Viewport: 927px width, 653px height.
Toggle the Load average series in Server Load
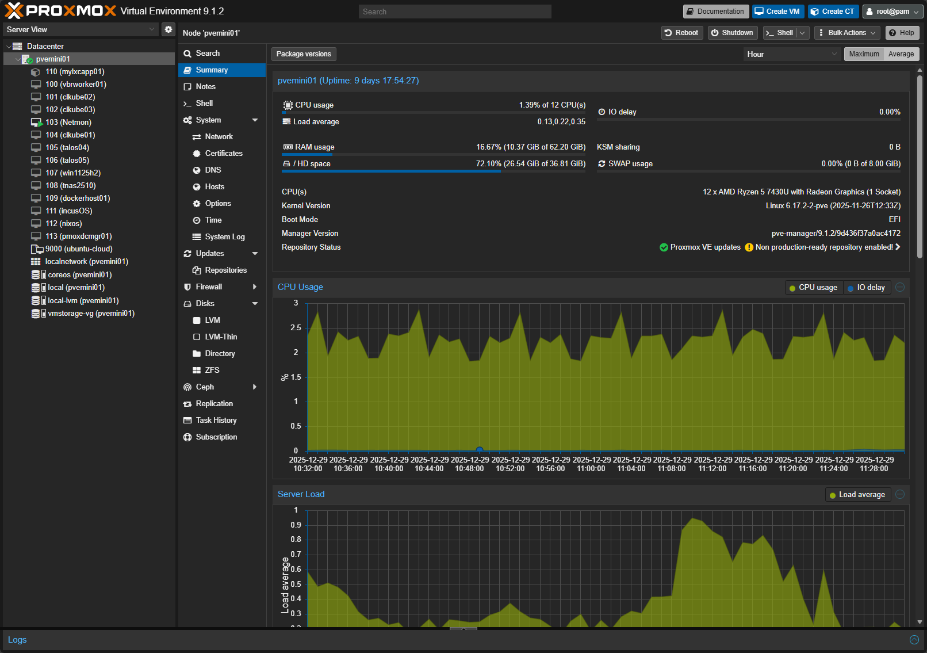(x=857, y=494)
